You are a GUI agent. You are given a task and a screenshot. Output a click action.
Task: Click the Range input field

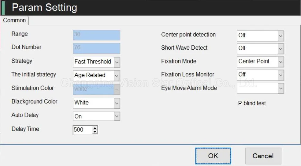pyautogui.click(x=96, y=35)
